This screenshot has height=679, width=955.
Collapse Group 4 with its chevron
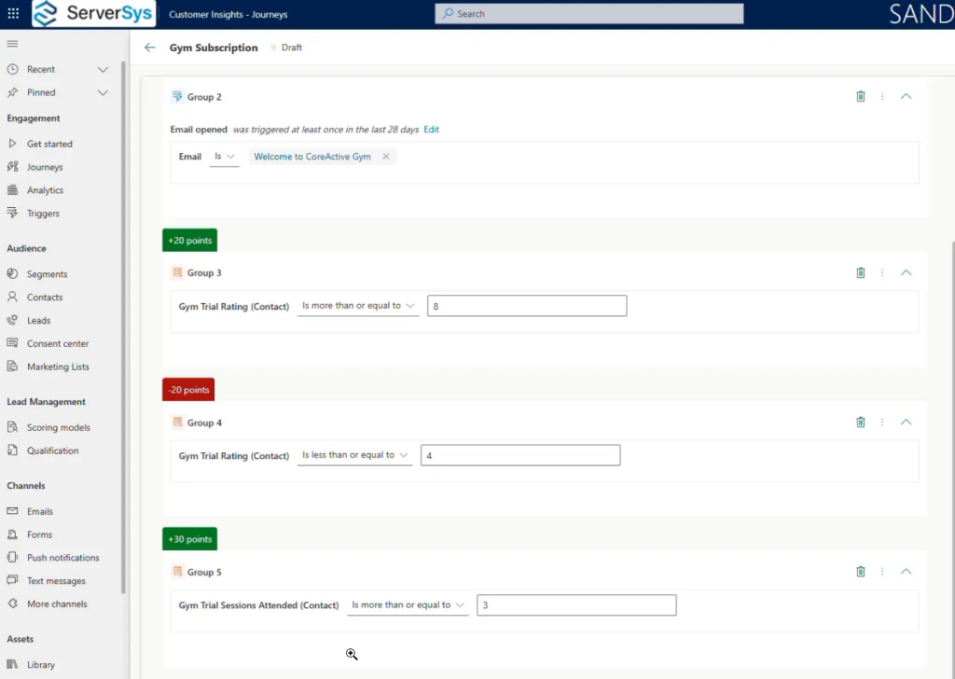tap(906, 422)
